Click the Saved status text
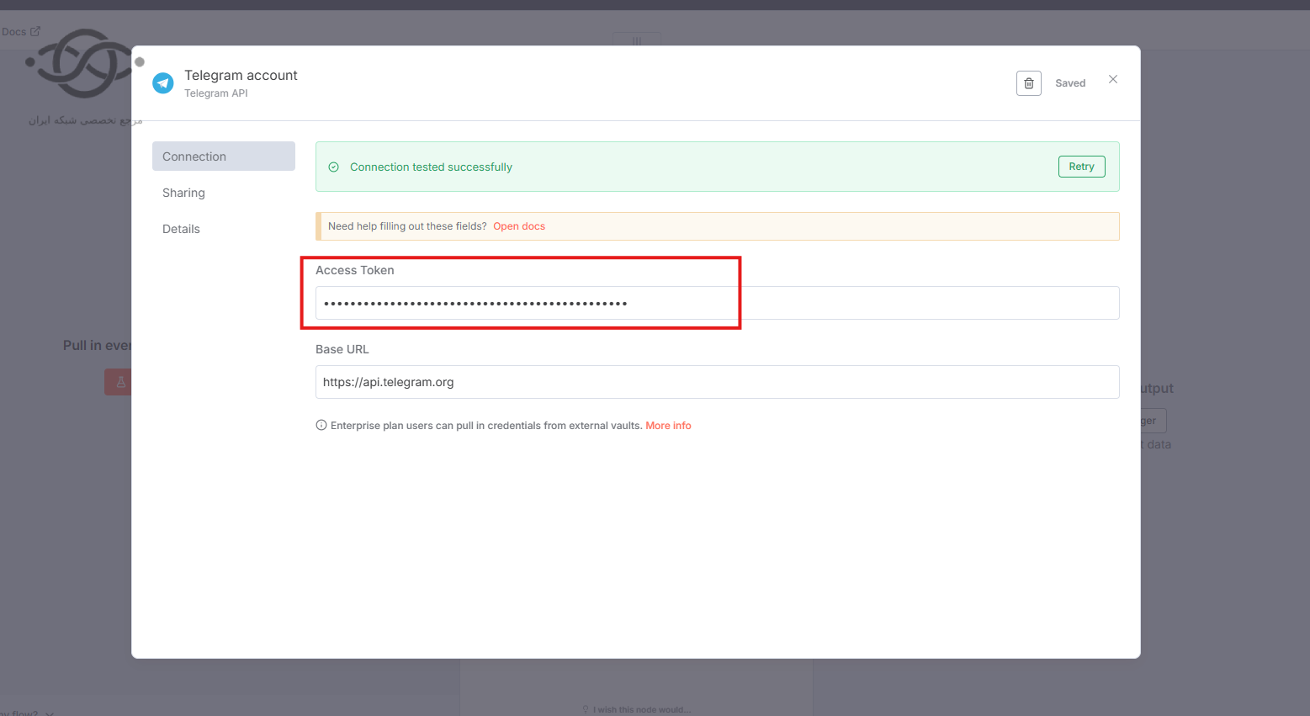The height and width of the screenshot is (716, 1310). click(x=1070, y=83)
